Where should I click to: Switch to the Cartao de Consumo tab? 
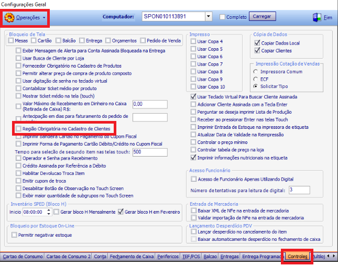pos(23,256)
